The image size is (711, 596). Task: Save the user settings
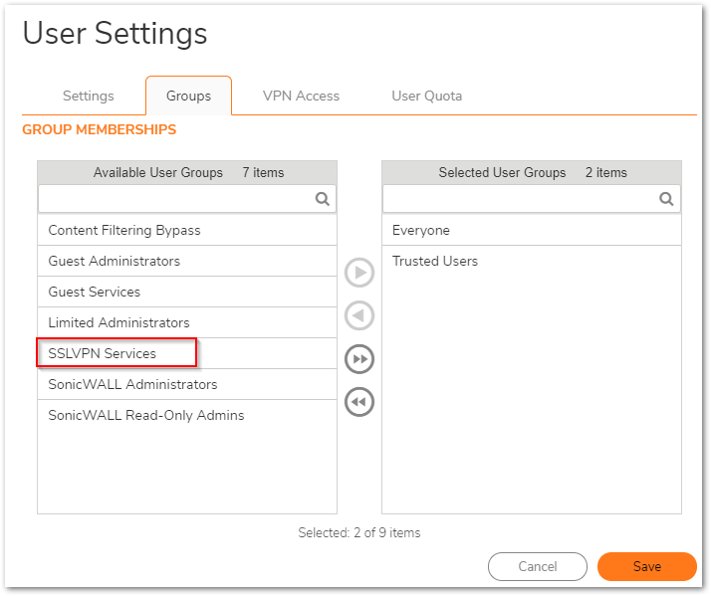(x=646, y=566)
